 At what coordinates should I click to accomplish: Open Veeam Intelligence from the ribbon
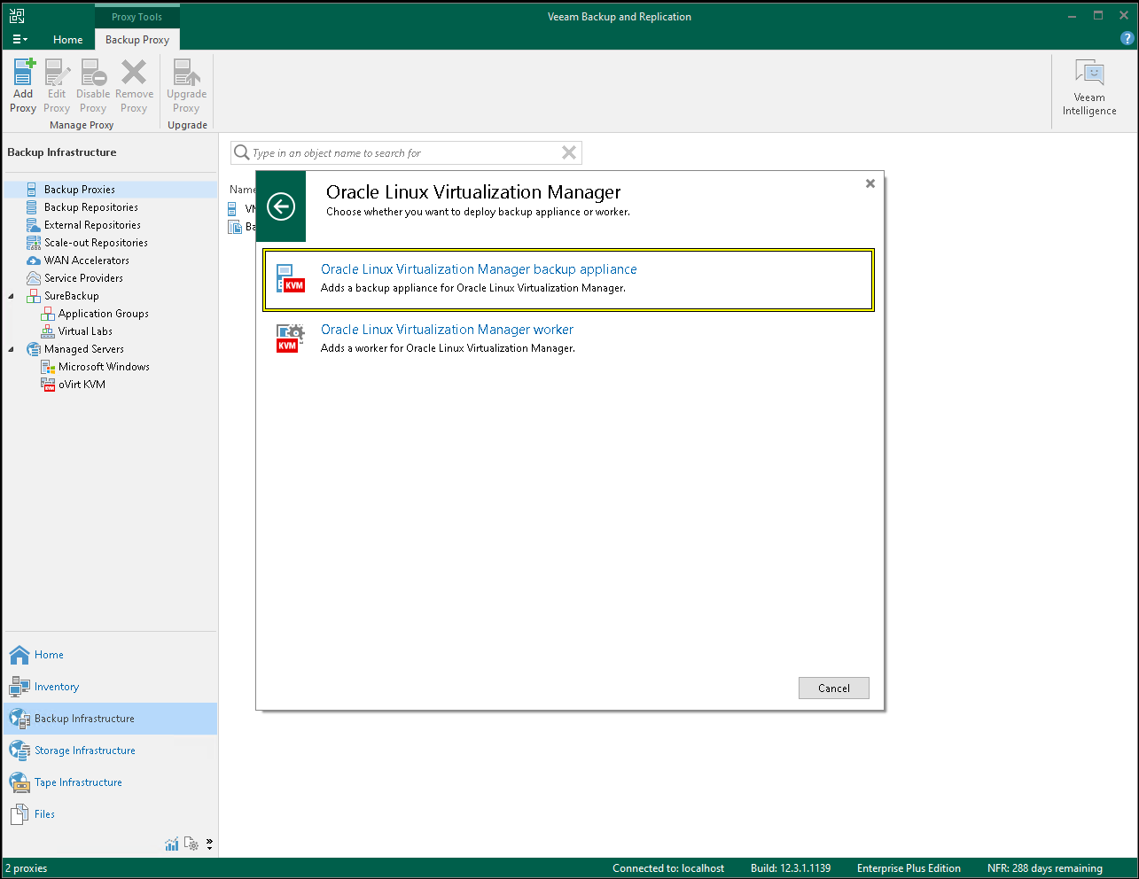pyautogui.click(x=1089, y=88)
